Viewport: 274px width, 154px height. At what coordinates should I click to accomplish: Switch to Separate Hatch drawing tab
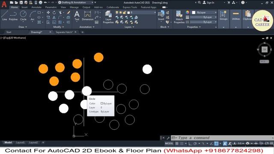(x=64, y=32)
